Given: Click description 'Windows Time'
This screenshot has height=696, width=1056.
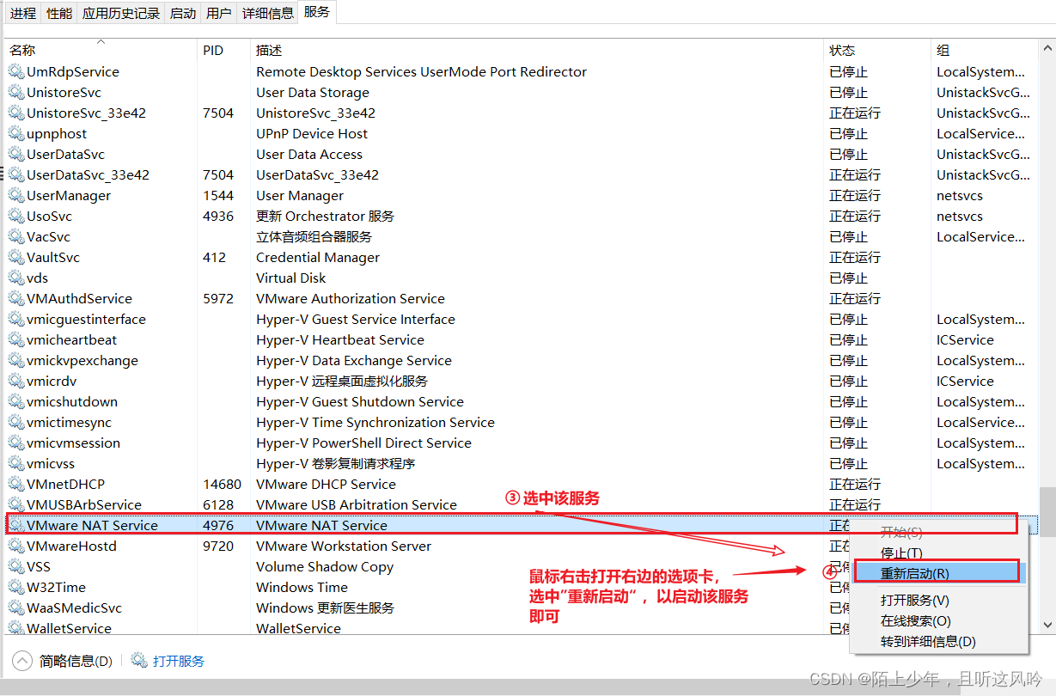Looking at the screenshot, I should coord(302,588).
